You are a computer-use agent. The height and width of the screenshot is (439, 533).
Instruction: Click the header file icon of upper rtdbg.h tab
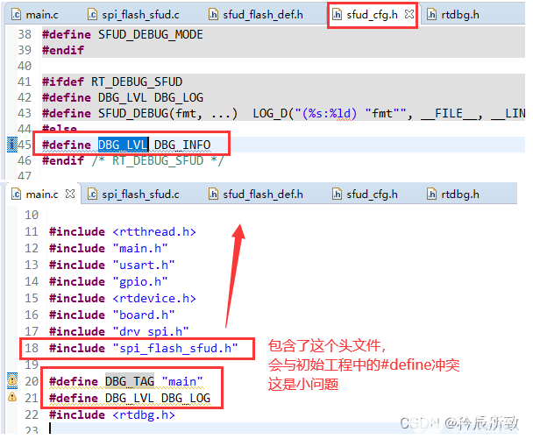431,15
